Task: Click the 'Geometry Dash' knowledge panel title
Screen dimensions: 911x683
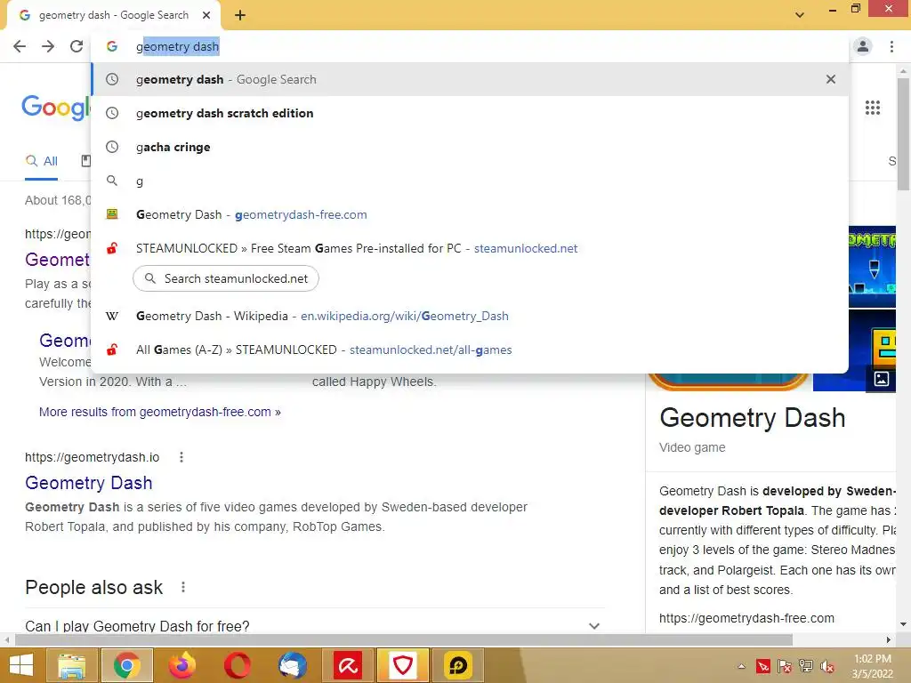Action: coord(752,418)
